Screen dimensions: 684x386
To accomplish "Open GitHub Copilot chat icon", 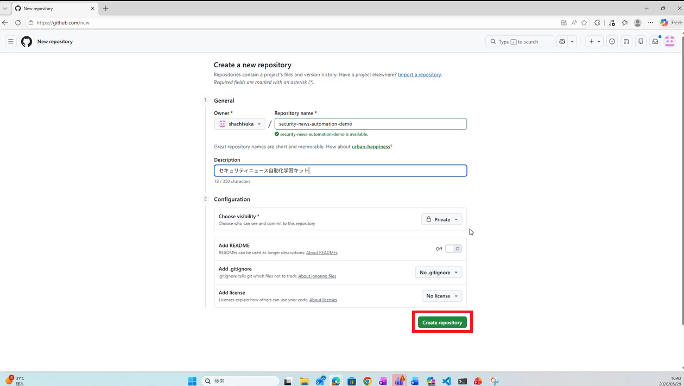I will pos(562,41).
